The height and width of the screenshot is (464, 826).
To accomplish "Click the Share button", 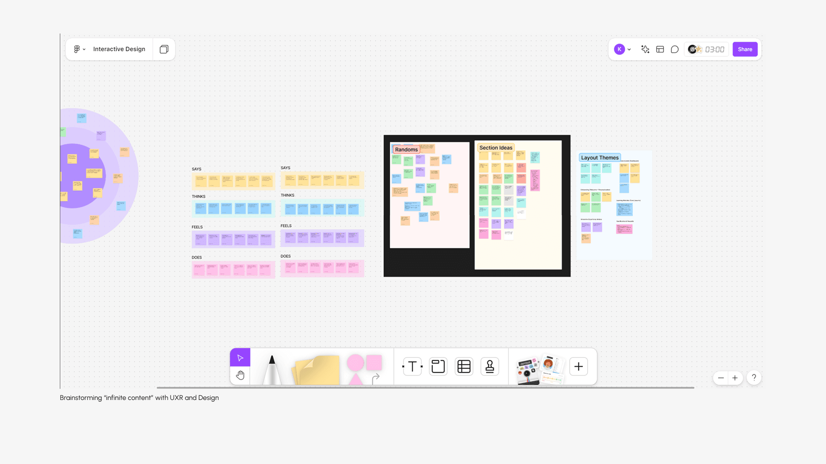I will tap(745, 49).
